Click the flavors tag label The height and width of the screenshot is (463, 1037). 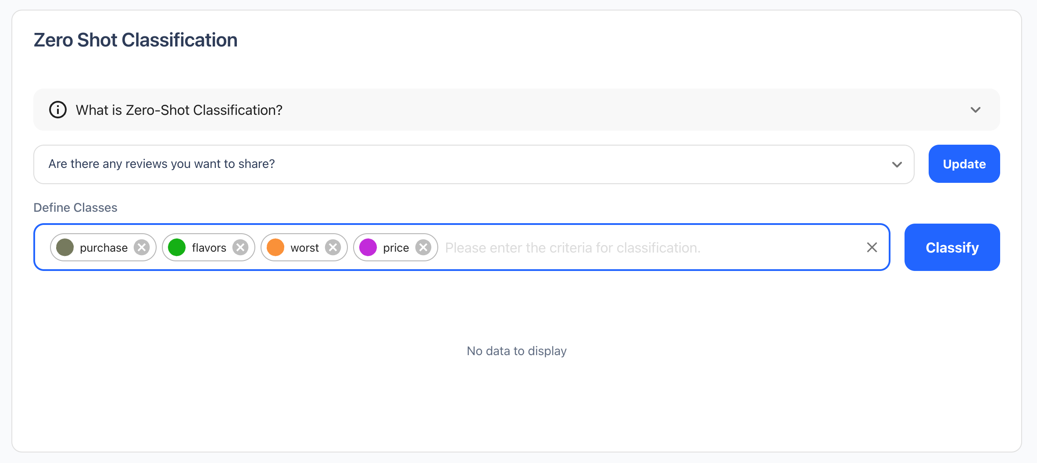click(x=209, y=248)
